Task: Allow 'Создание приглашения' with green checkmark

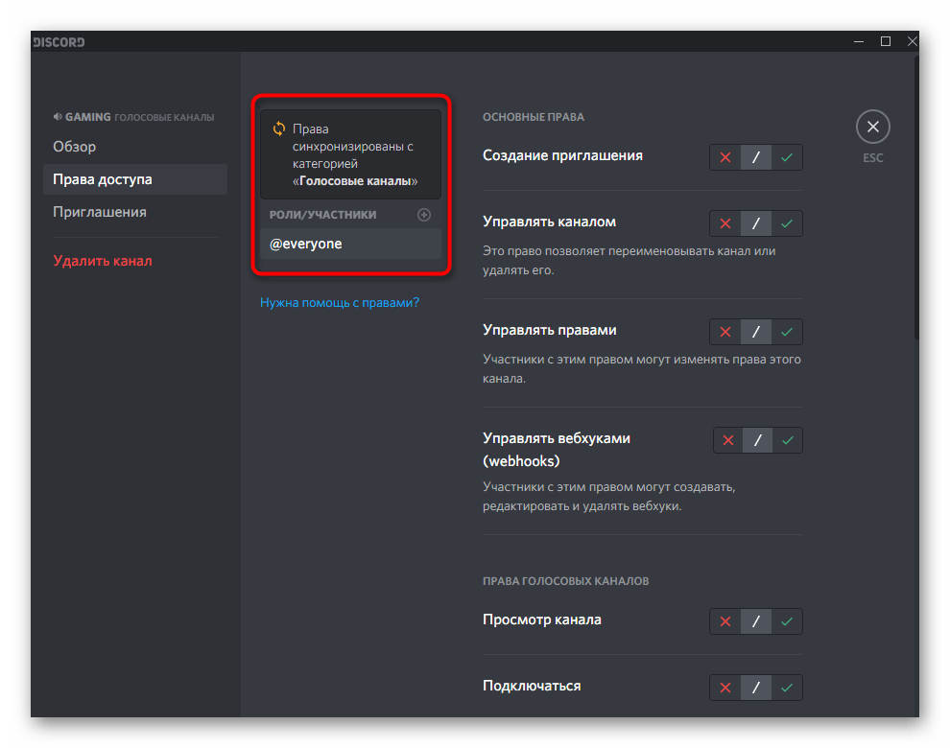Action: (787, 157)
